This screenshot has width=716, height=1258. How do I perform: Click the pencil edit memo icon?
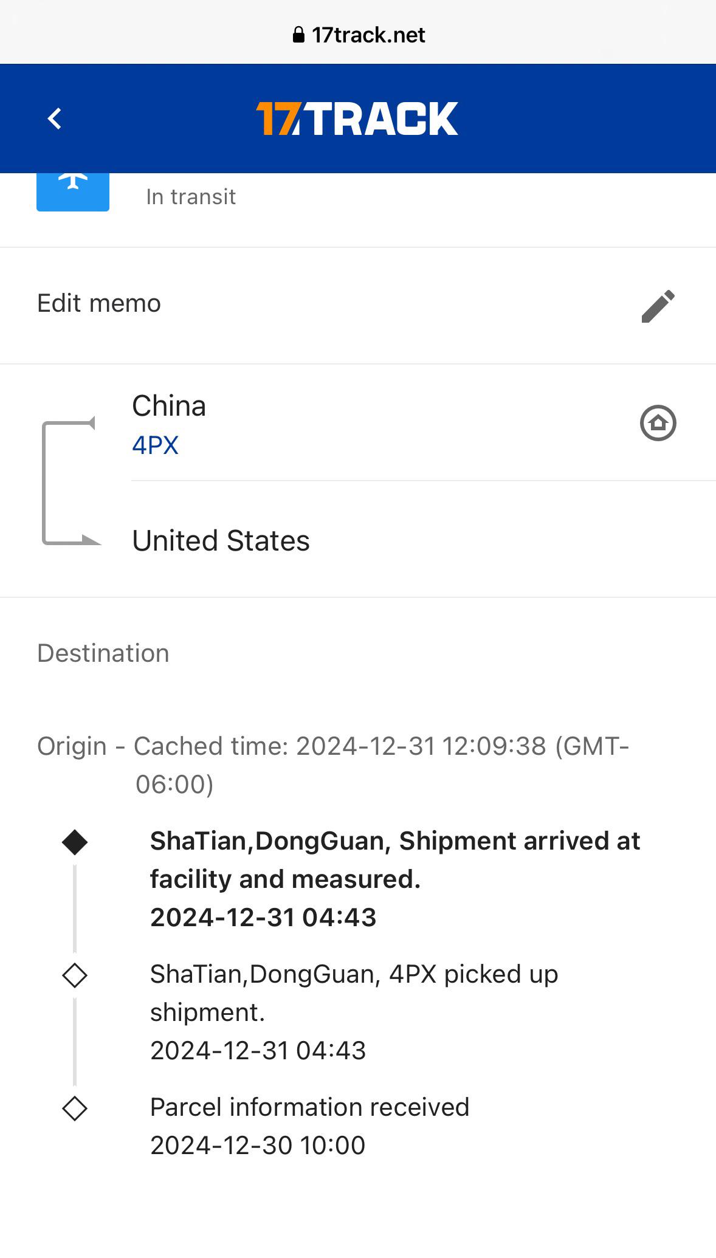tap(658, 306)
